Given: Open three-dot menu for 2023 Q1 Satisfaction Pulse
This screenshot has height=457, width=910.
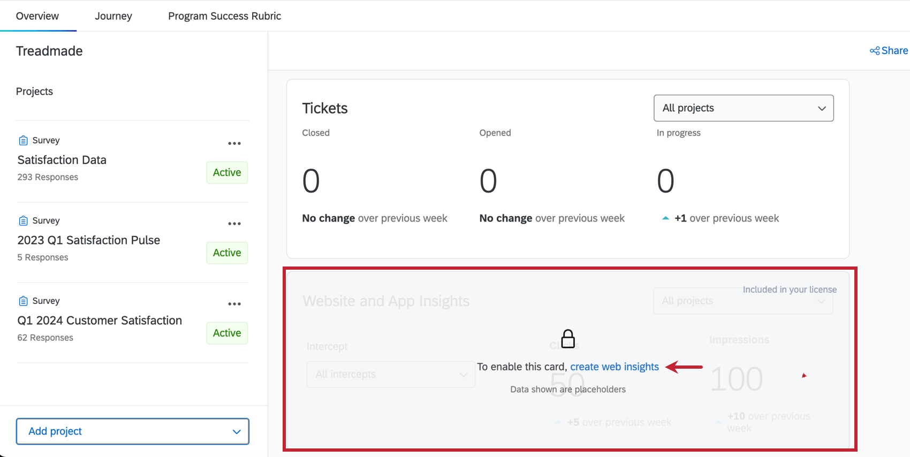Looking at the screenshot, I should [x=234, y=224].
